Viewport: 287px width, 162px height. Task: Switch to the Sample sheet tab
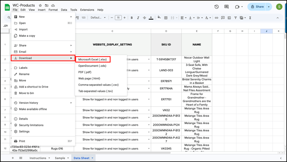click(x=60, y=158)
